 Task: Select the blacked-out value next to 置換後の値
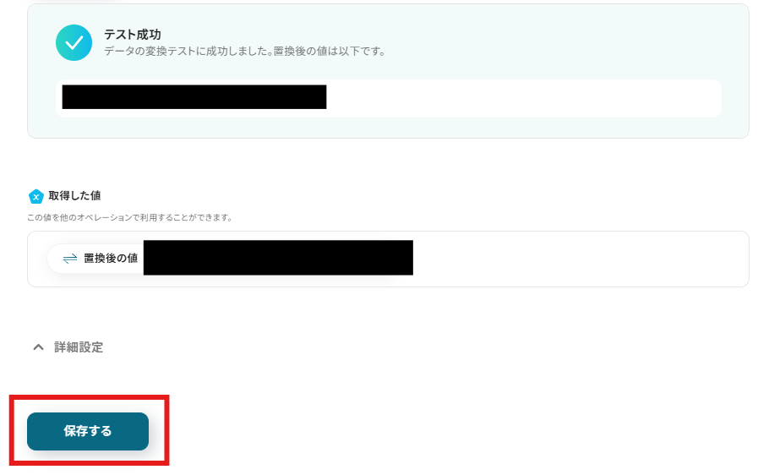[278, 258]
